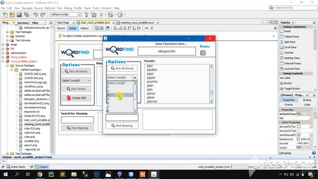The image size is (318, 179).
Task: Click the Connection Mode icon in designer toolbar
Action: pos(101,28)
